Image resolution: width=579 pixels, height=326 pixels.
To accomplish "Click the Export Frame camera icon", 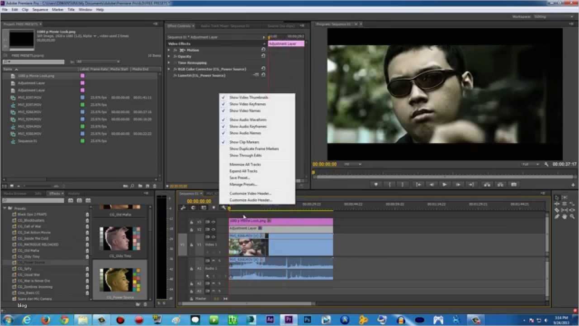I will tap(514, 184).
